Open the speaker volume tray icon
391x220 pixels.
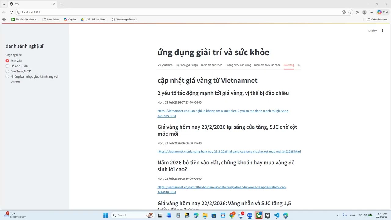point(365,215)
